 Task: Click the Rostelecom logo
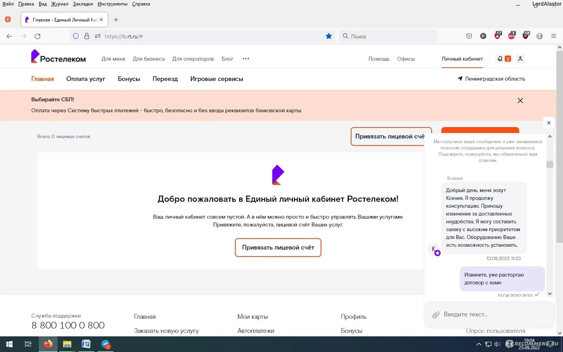click(x=59, y=57)
